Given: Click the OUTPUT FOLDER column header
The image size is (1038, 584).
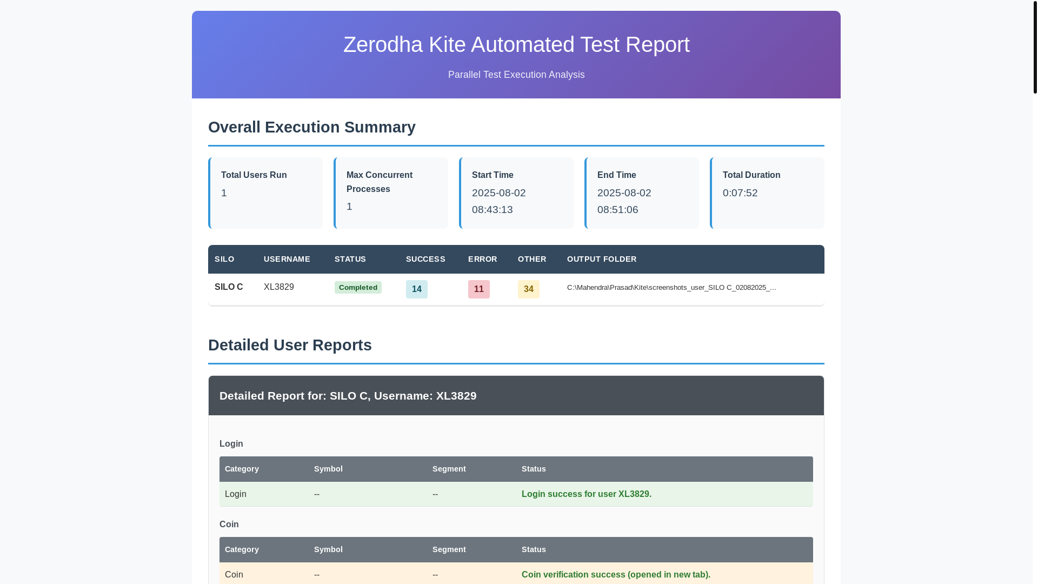Looking at the screenshot, I should pos(602,259).
